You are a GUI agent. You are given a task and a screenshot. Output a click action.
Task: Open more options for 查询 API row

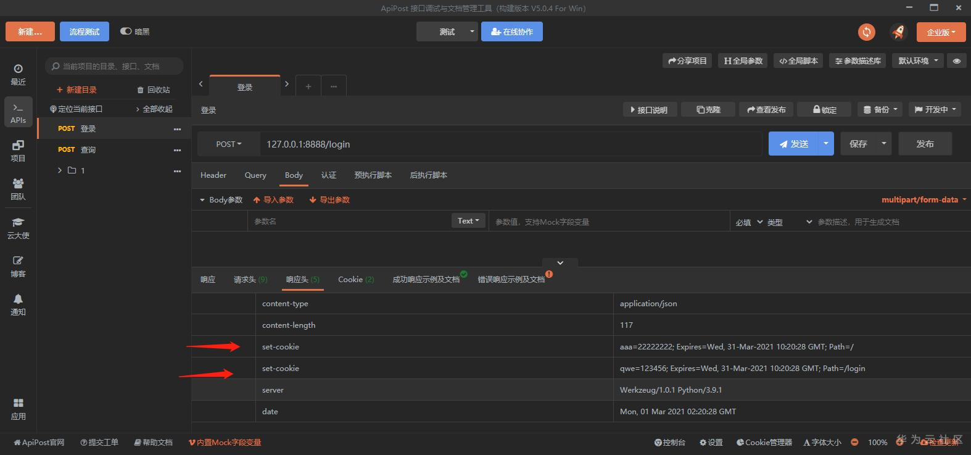pyautogui.click(x=178, y=150)
